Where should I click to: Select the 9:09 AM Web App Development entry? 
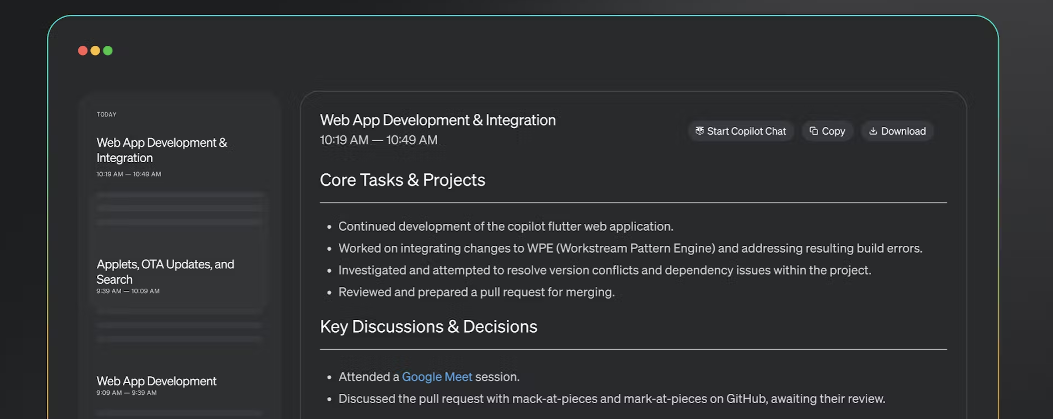(x=156, y=381)
